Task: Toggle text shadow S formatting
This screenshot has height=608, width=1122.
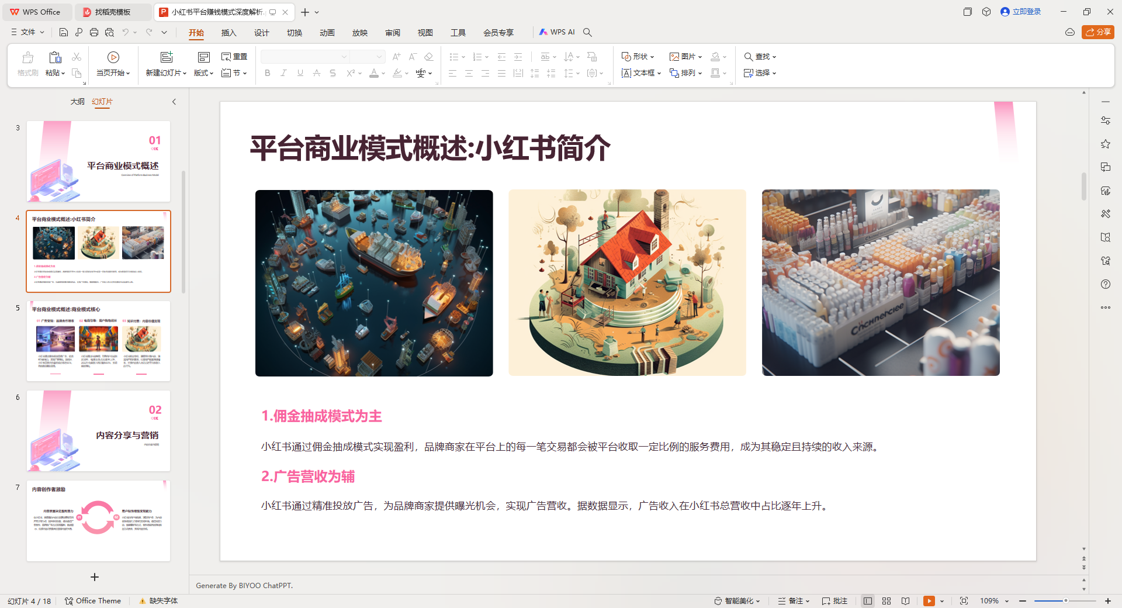Action: tap(333, 73)
